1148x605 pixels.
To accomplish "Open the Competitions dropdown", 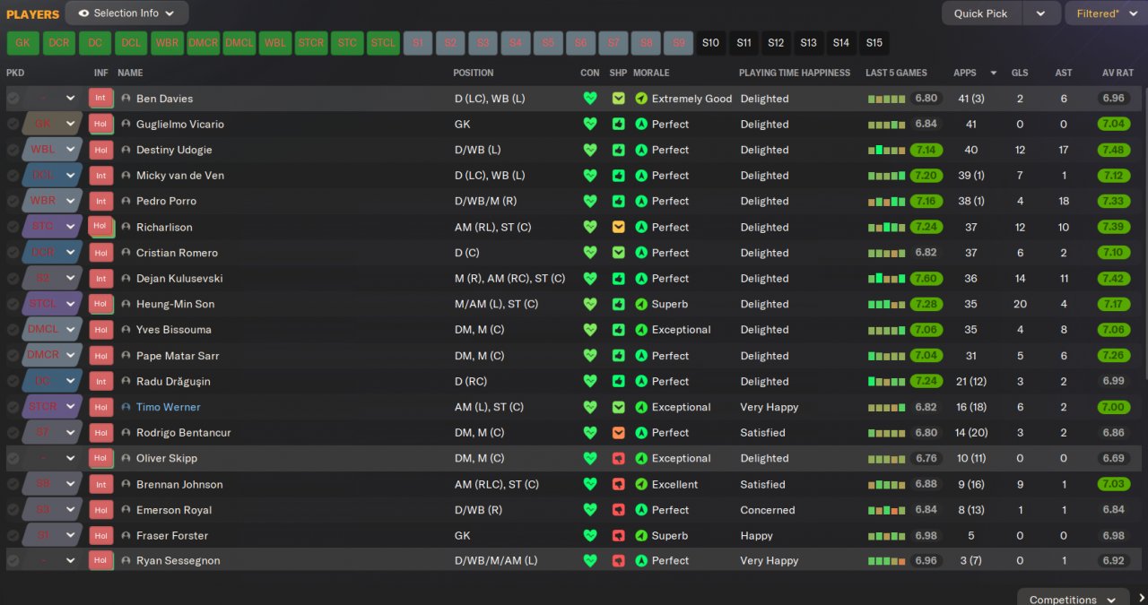I will click(1074, 600).
